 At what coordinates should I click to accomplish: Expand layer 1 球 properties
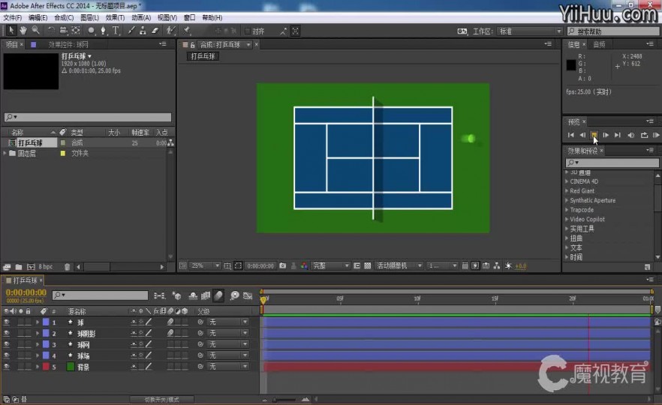38,322
